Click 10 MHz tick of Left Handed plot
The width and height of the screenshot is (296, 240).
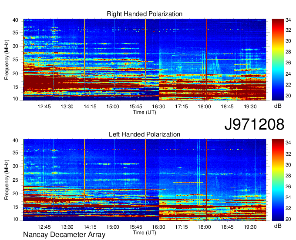click(x=15, y=219)
